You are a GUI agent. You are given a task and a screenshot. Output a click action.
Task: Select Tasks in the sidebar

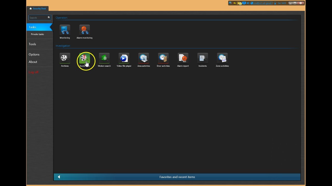click(x=39, y=27)
